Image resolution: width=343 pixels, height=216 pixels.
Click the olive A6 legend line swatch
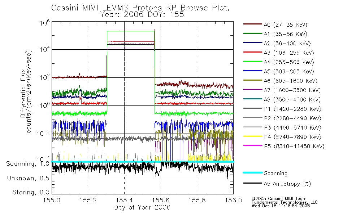[x=252, y=80]
